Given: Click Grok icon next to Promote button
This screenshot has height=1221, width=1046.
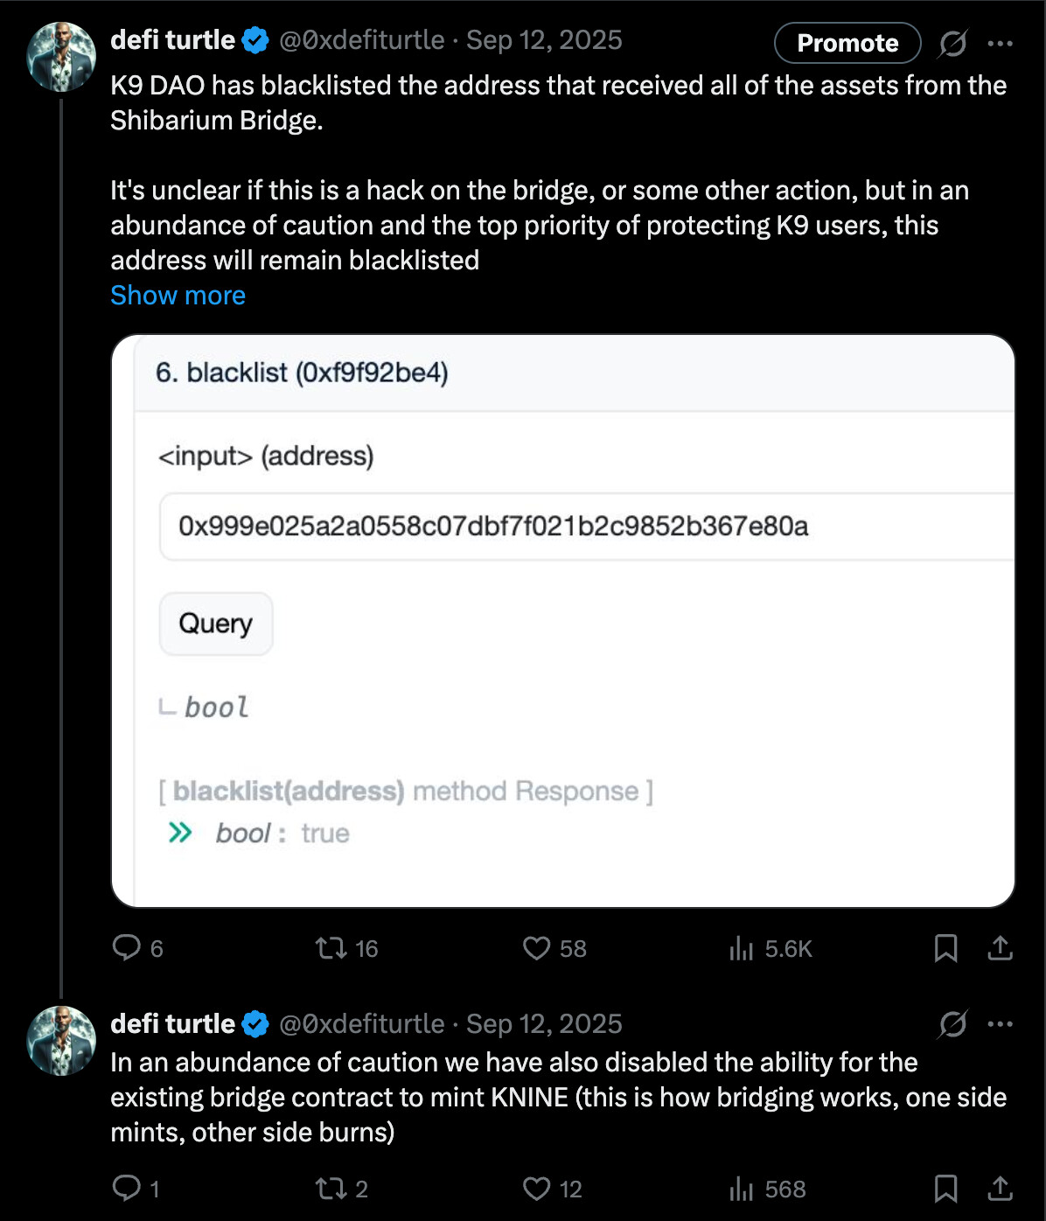Looking at the screenshot, I should click(952, 43).
